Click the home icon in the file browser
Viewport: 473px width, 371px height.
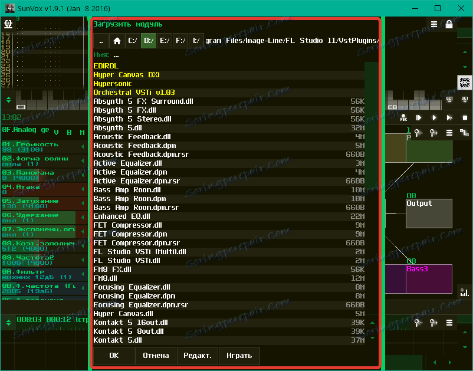[118, 40]
